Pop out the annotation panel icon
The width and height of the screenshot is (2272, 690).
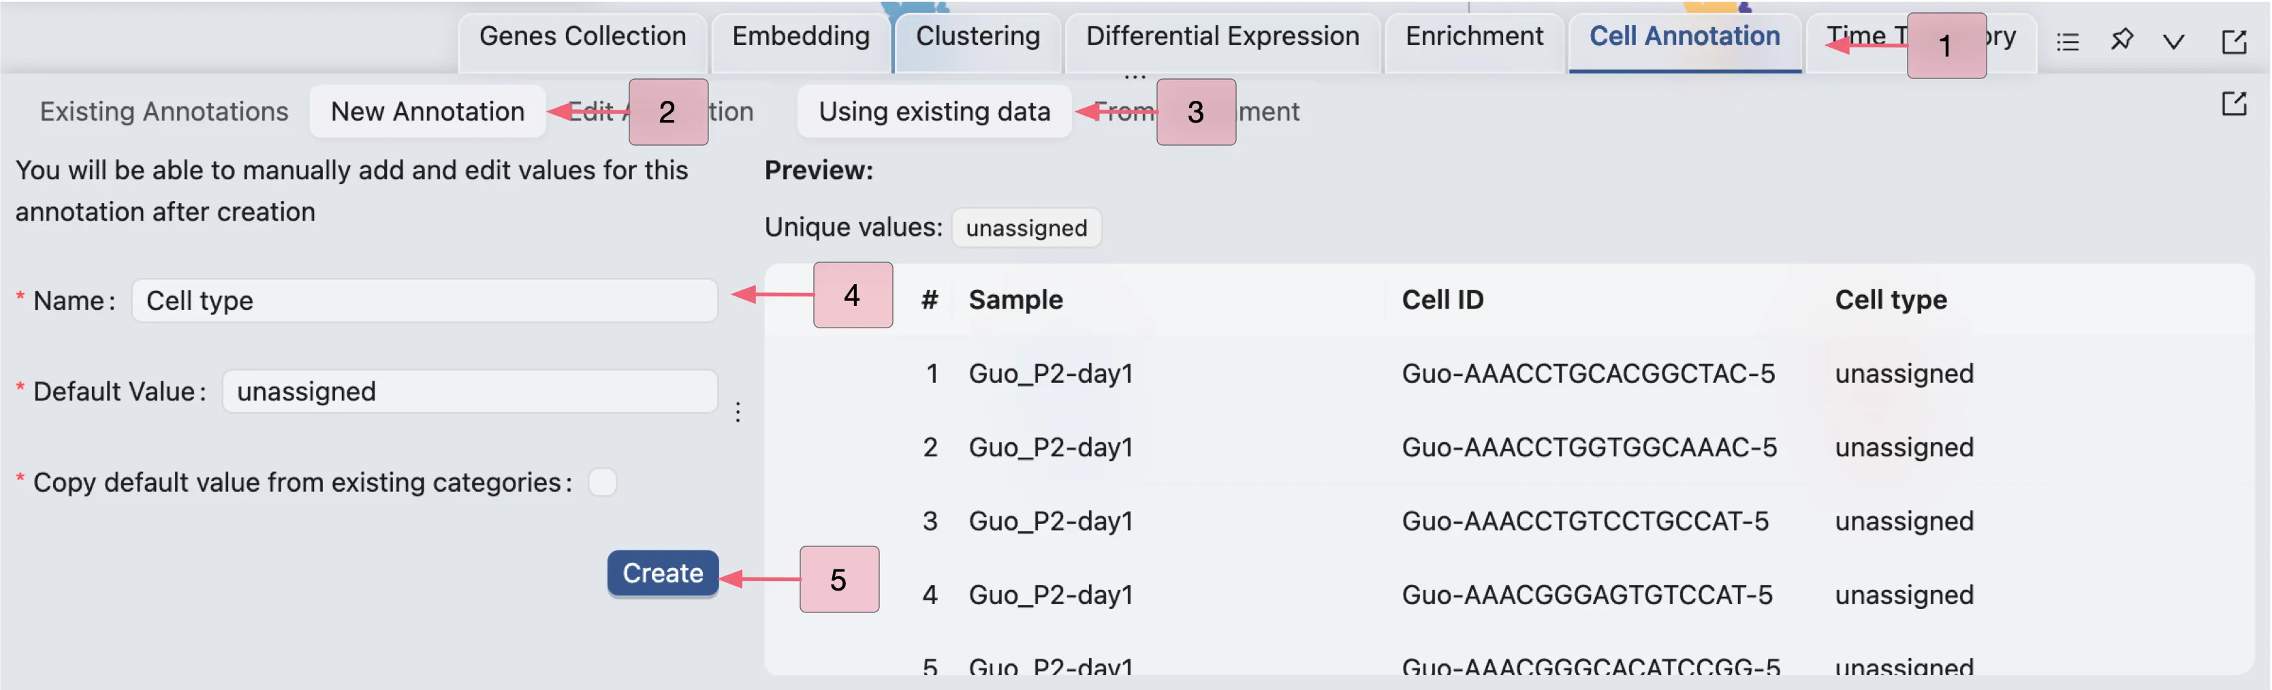2233,104
